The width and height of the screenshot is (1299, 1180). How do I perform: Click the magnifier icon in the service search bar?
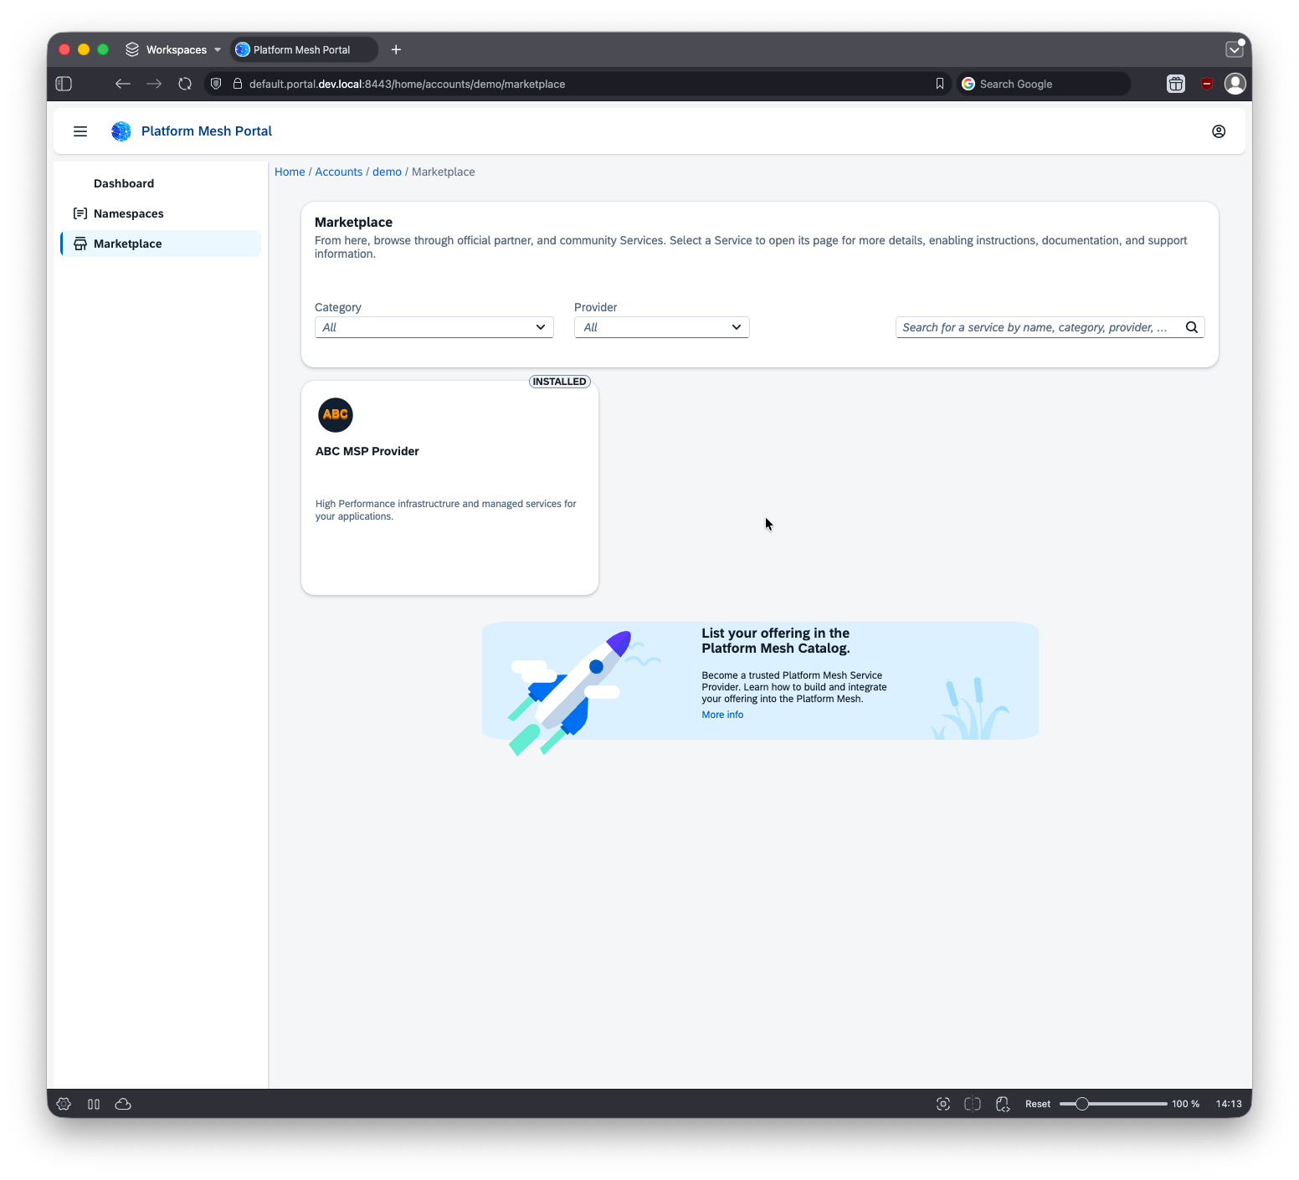pyautogui.click(x=1191, y=327)
